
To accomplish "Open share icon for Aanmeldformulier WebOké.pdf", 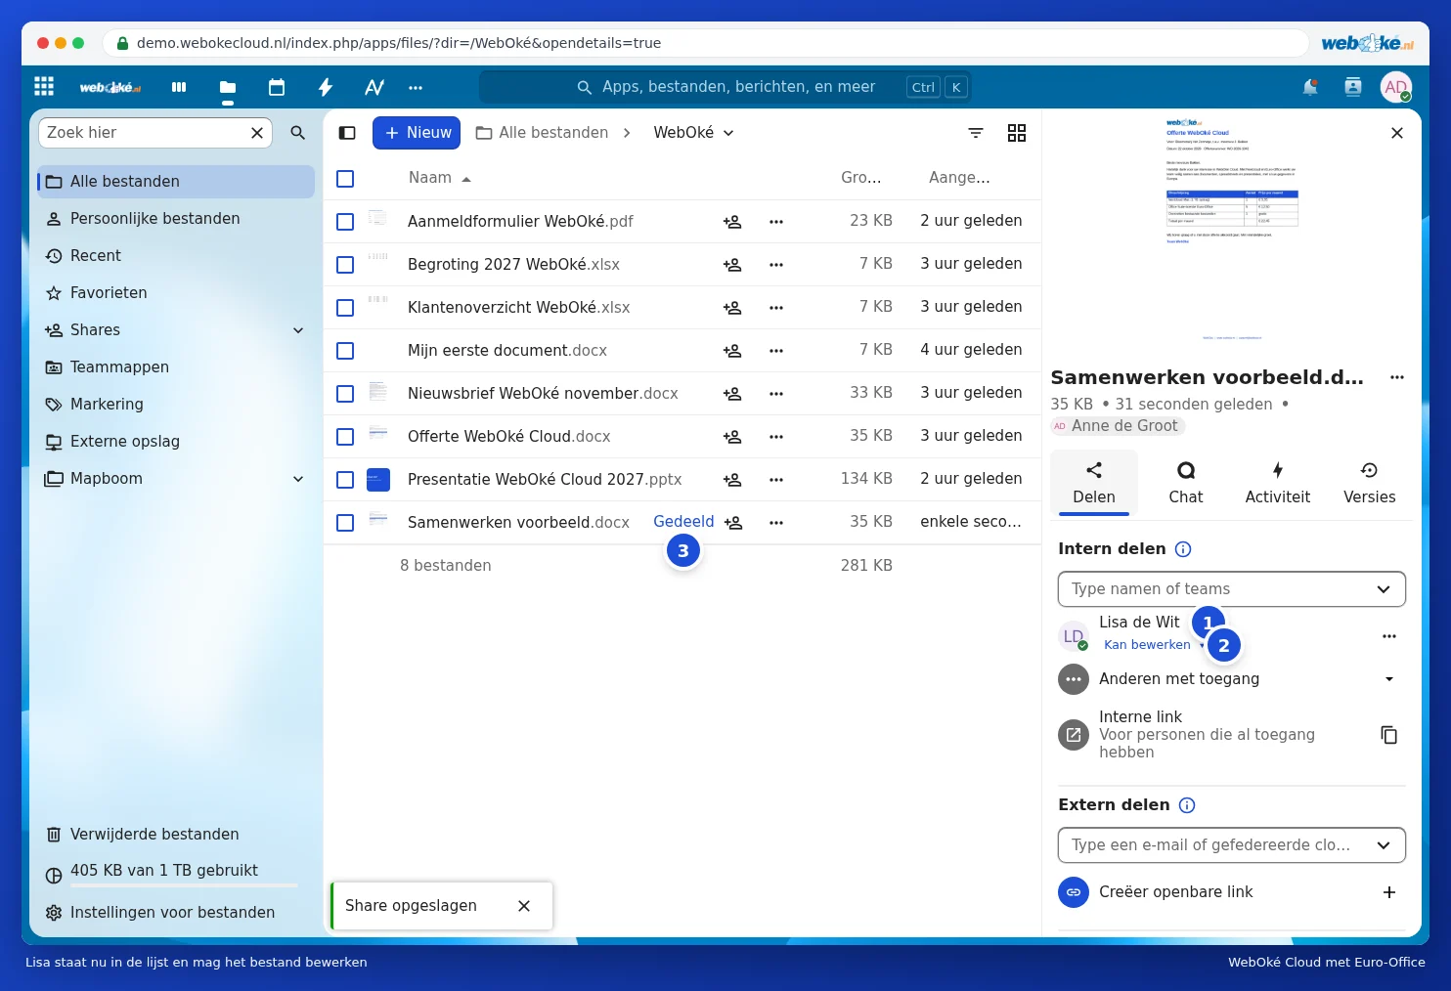I will (x=732, y=222).
